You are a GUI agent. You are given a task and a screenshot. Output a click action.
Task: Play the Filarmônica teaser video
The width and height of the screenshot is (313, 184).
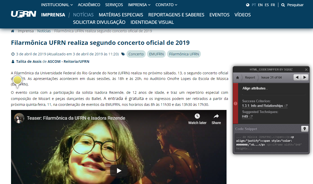click(x=119, y=170)
